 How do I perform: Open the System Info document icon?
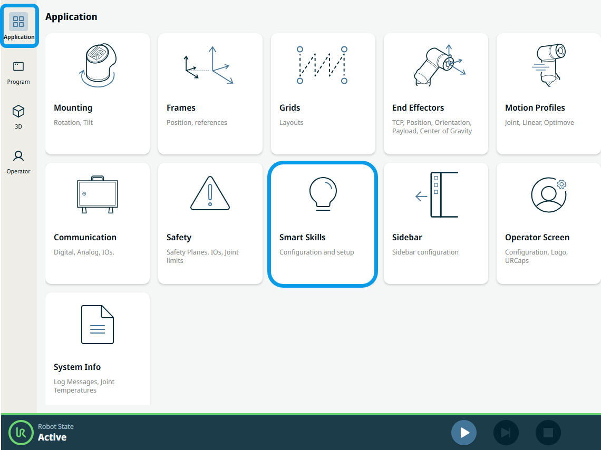click(98, 325)
